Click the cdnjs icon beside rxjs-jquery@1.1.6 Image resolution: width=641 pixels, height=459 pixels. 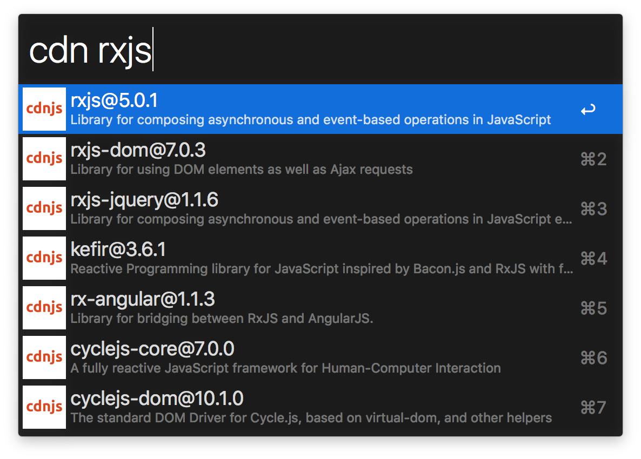click(44, 208)
